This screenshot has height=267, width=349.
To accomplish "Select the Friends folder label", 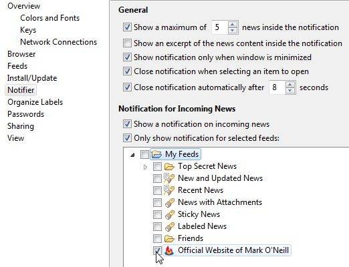I will coord(191,238).
